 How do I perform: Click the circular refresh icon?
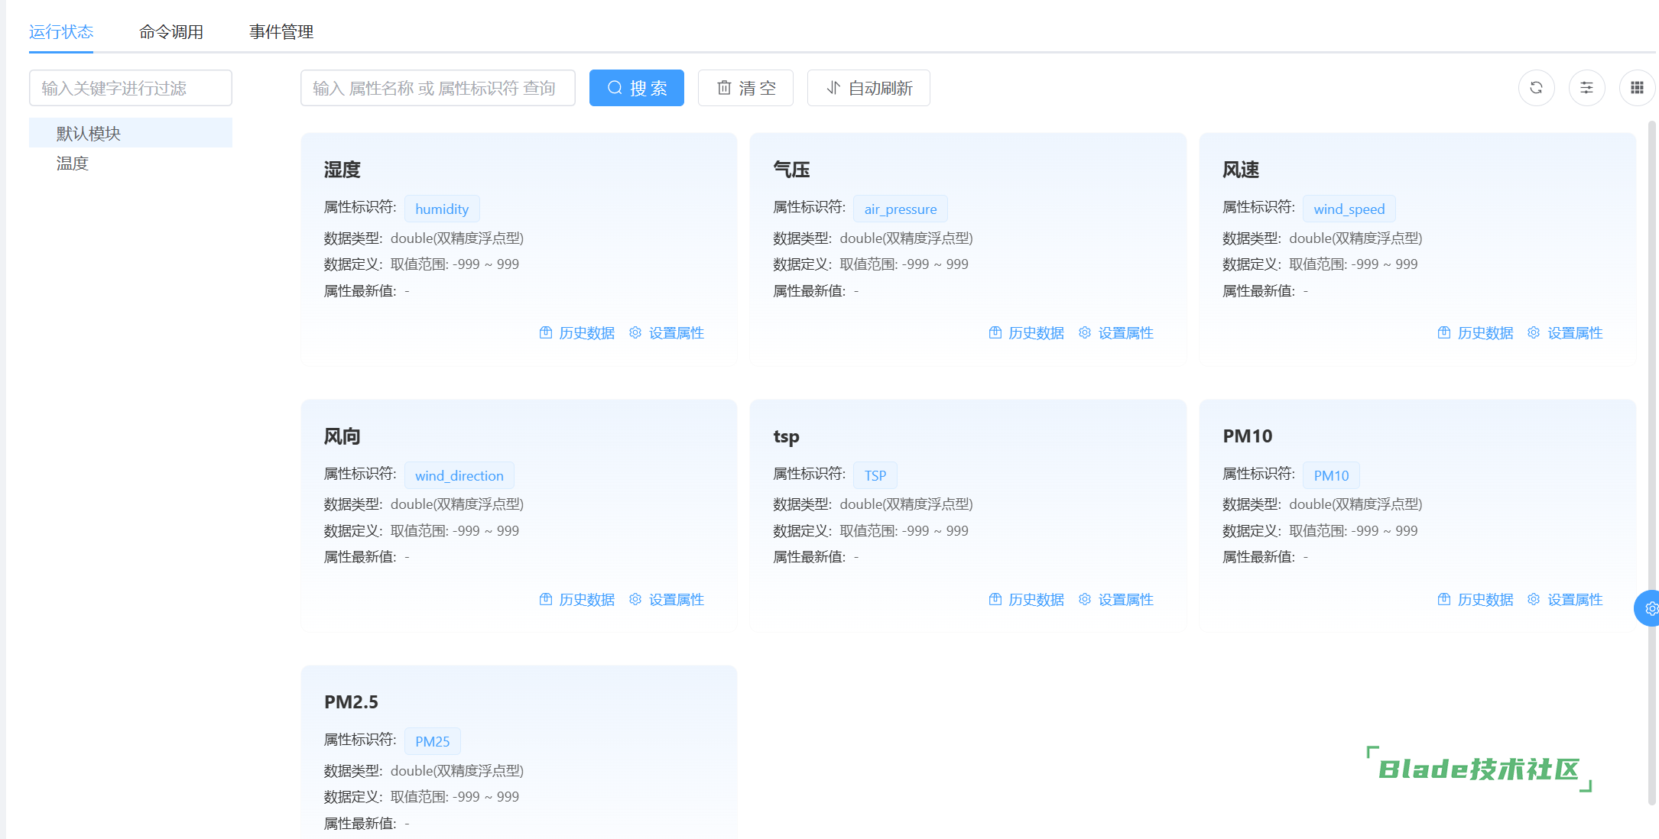1536,88
